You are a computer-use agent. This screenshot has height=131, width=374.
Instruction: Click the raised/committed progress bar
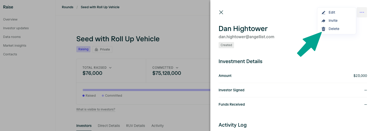pyautogui.click(x=146, y=90)
